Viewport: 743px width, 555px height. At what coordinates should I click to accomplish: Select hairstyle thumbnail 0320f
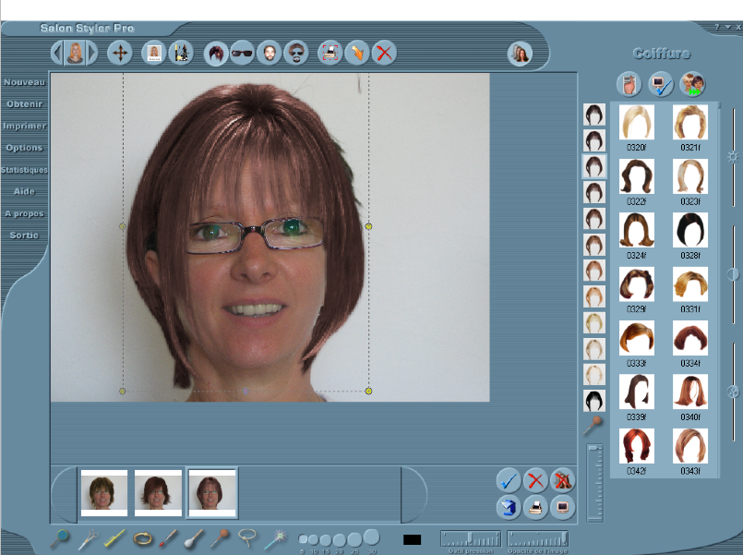(x=636, y=122)
